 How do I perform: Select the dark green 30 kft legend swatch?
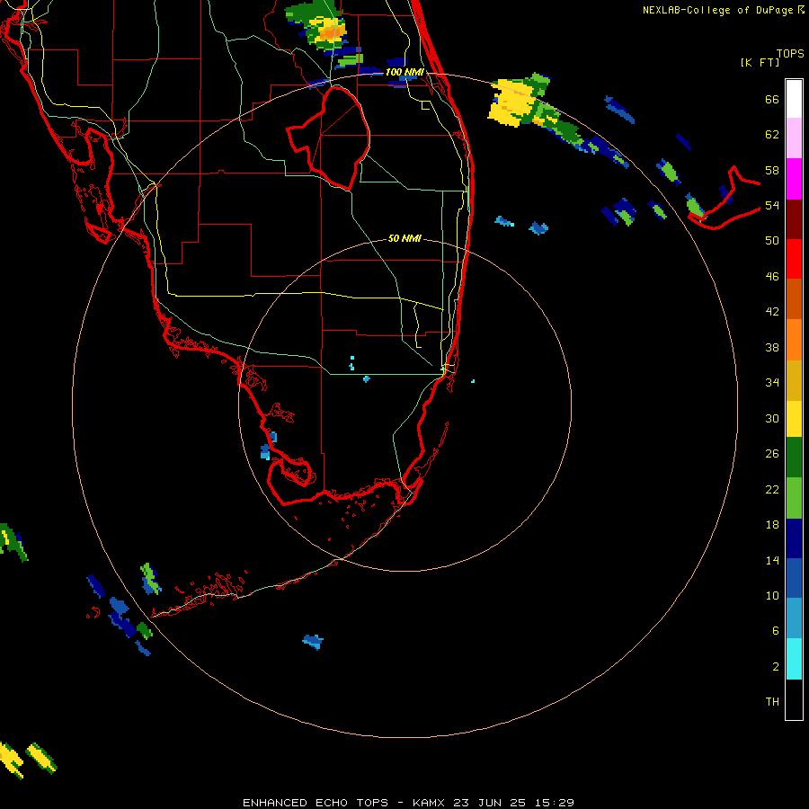[794, 458]
